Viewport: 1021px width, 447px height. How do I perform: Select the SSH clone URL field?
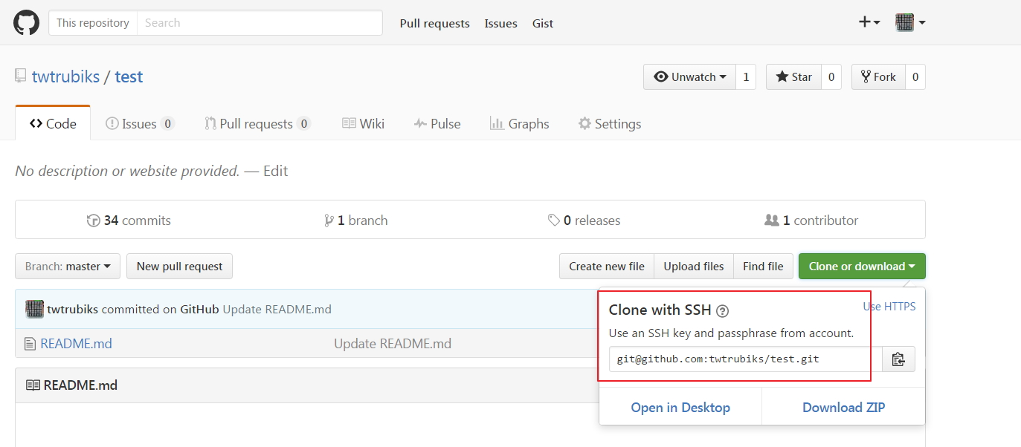tap(746, 359)
